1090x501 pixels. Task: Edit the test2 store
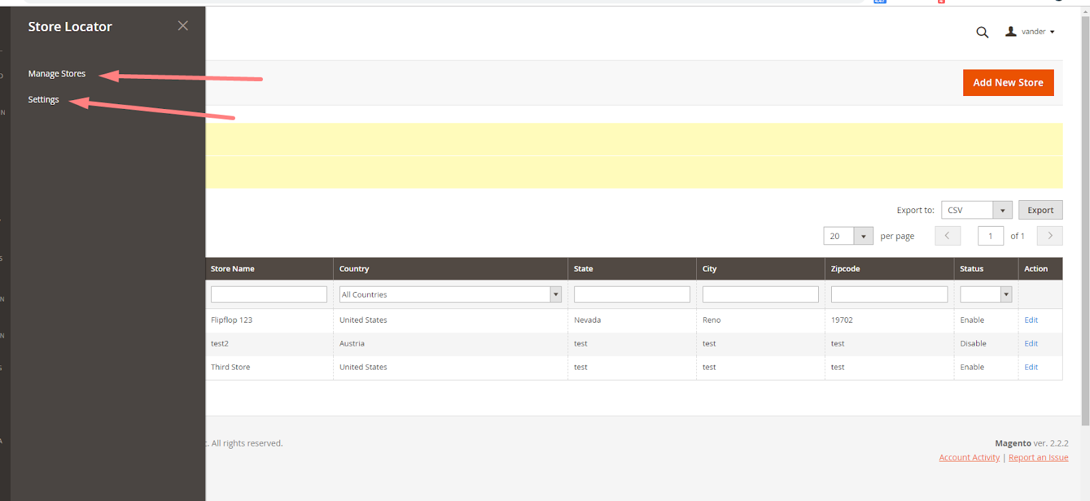point(1031,344)
